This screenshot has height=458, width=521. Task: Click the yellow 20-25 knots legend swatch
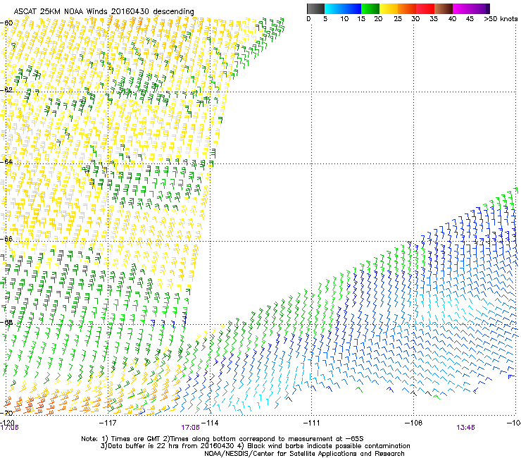pos(389,8)
